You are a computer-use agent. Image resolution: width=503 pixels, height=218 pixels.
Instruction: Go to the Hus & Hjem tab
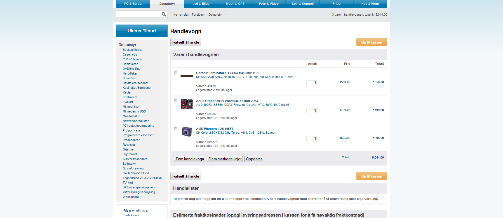tap(370, 4)
